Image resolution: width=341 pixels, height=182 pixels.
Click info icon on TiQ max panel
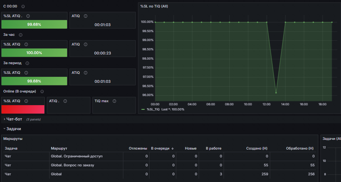point(114,101)
